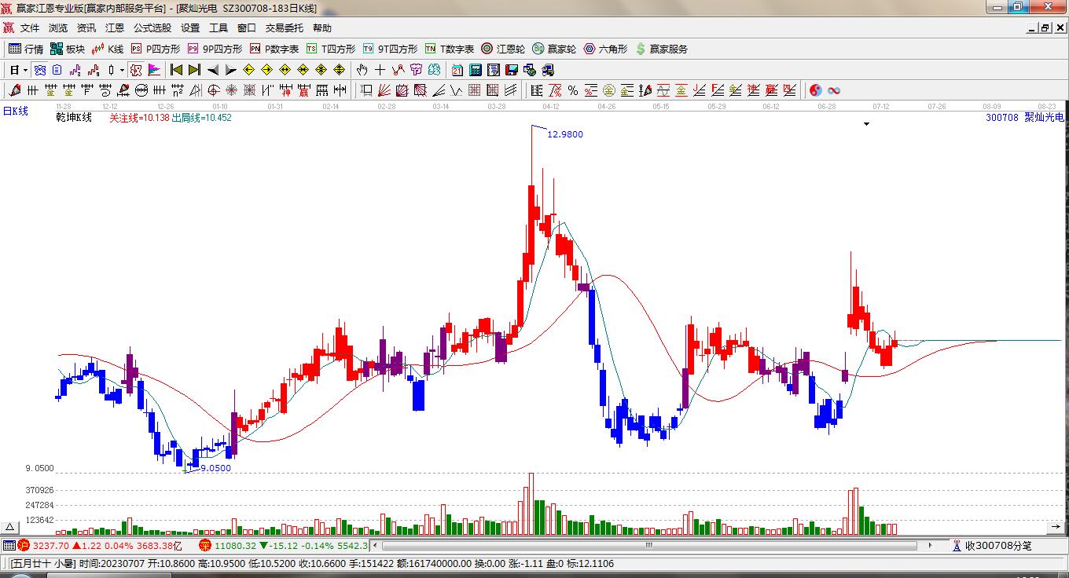Screen dimensions: 1069x578
Task: Open the 资讯 menu
Action: (x=86, y=27)
